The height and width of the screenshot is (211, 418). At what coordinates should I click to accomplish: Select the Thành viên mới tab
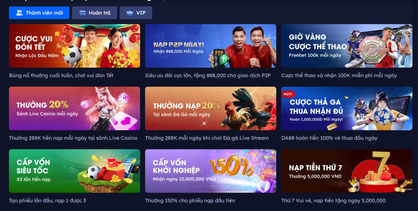39,13
